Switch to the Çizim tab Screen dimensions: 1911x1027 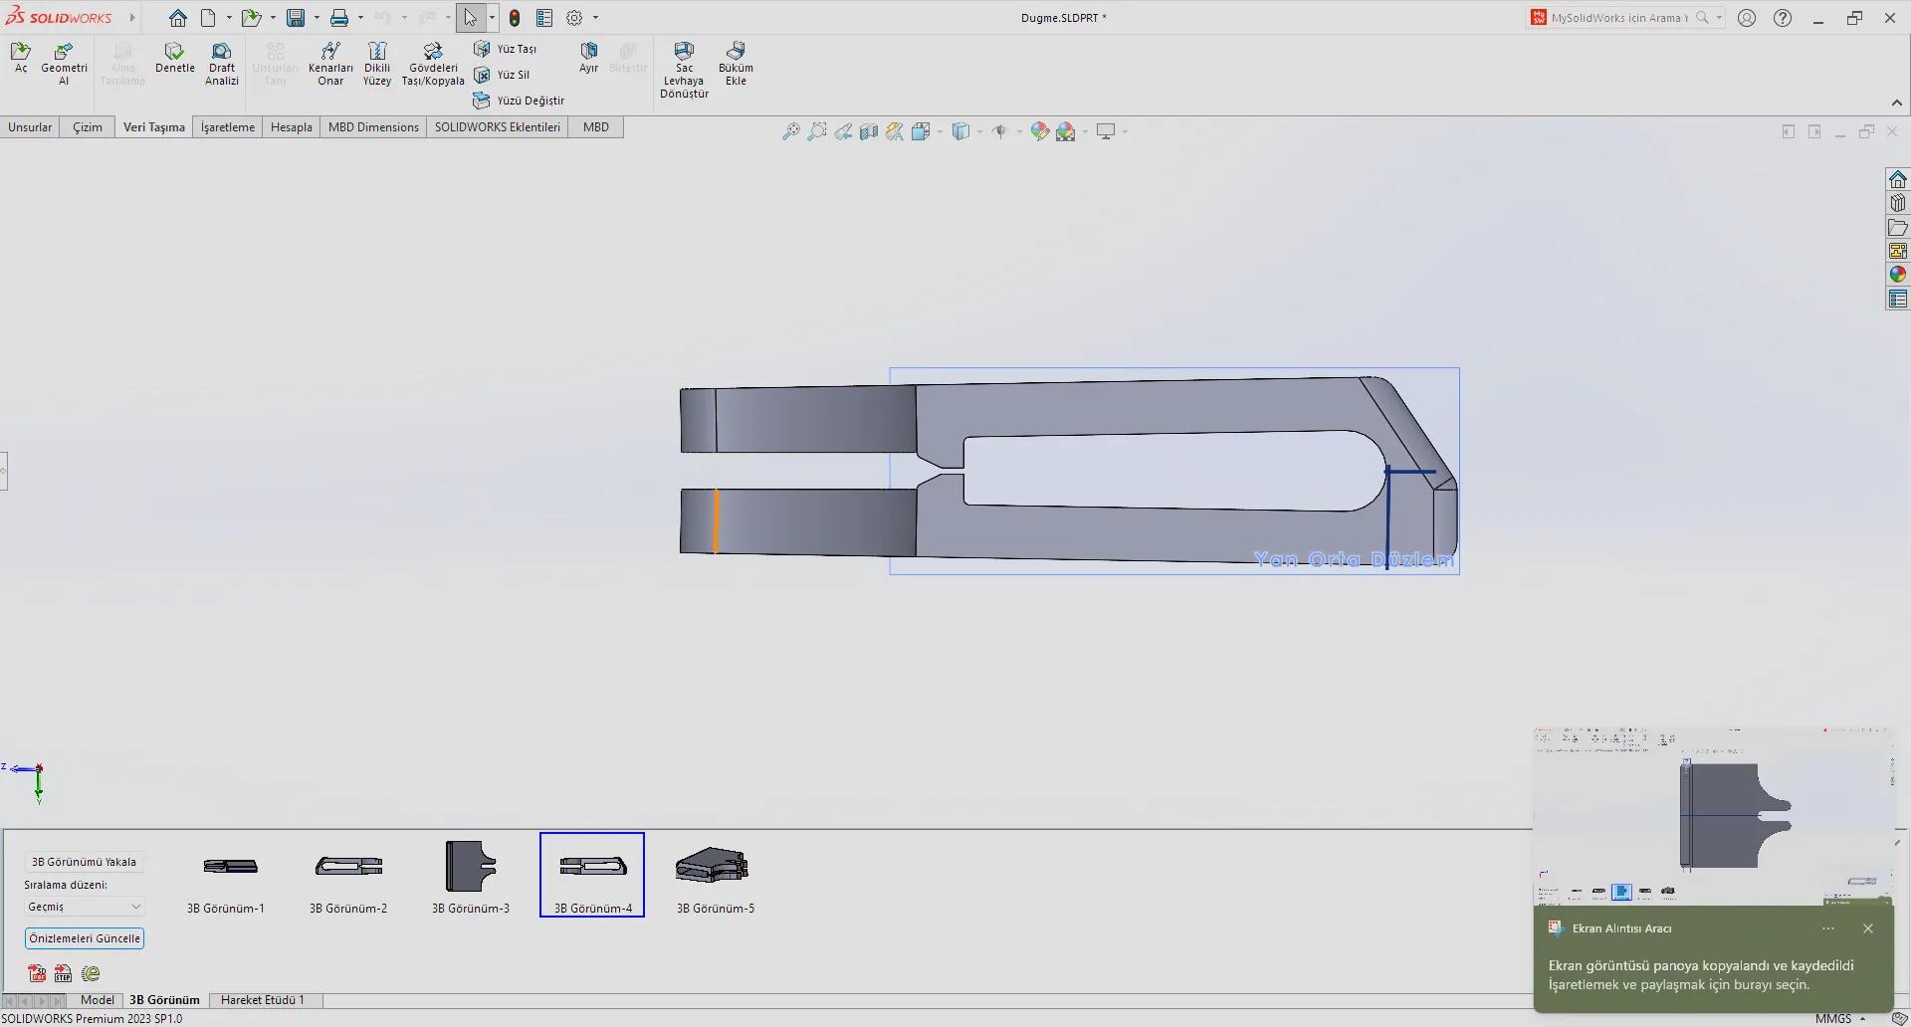click(88, 127)
